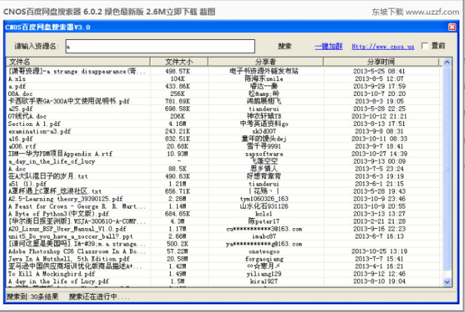Select the a.pdf file row
The width and height of the screenshot is (465, 312).
click(x=223, y=86)
